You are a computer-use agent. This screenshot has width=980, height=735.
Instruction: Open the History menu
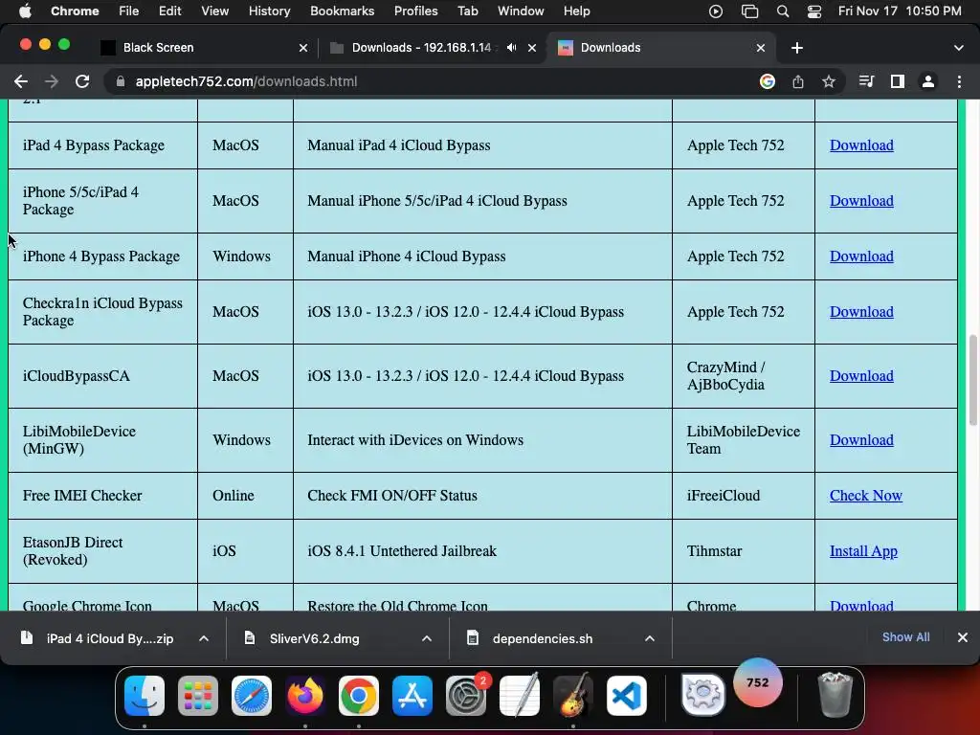point(269,11)
